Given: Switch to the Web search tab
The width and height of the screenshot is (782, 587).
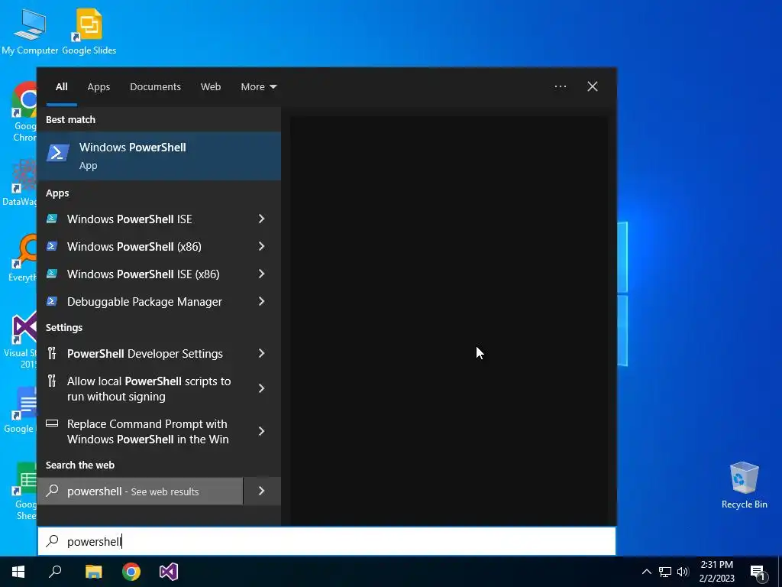Looking at the screenshot, I should coord(211,86).
